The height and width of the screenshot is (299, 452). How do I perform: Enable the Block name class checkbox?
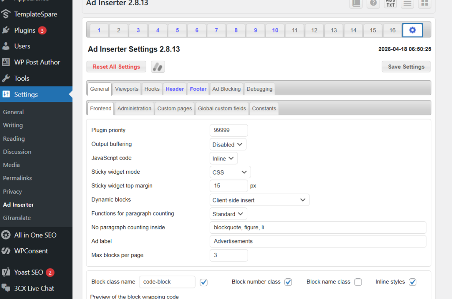pos(358,282)
